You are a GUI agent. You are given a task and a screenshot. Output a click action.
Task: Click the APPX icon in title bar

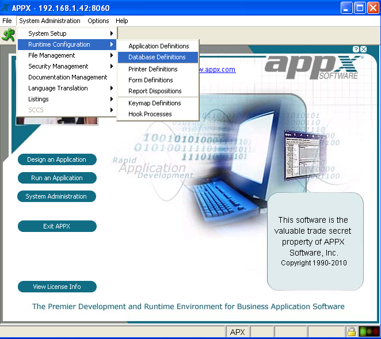click(6, 8)
